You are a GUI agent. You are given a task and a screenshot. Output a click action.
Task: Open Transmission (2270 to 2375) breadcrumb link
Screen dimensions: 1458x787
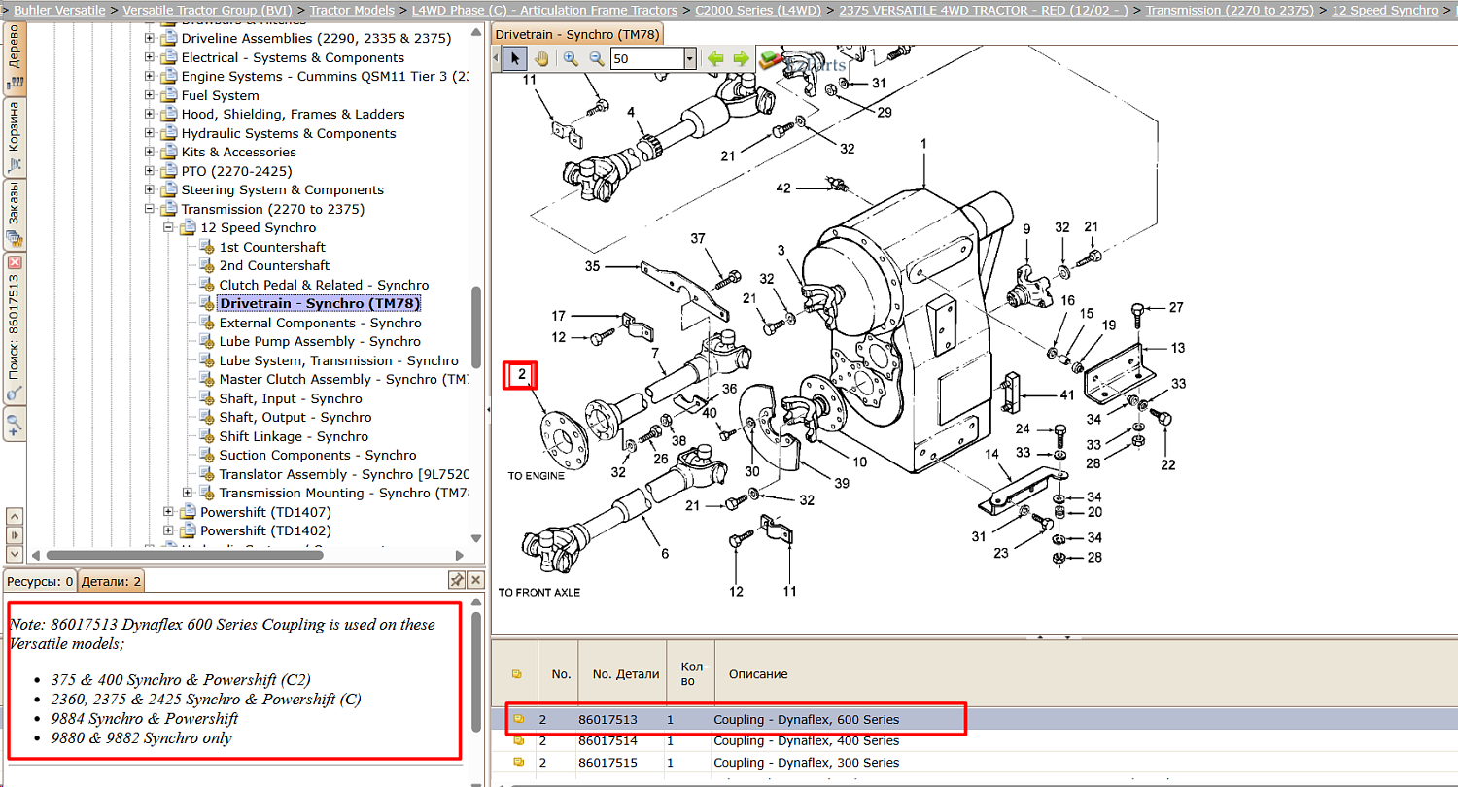tap(1230, 10)
